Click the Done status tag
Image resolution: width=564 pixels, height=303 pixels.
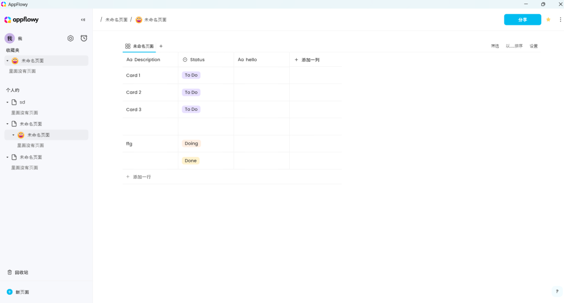(191, 161)
